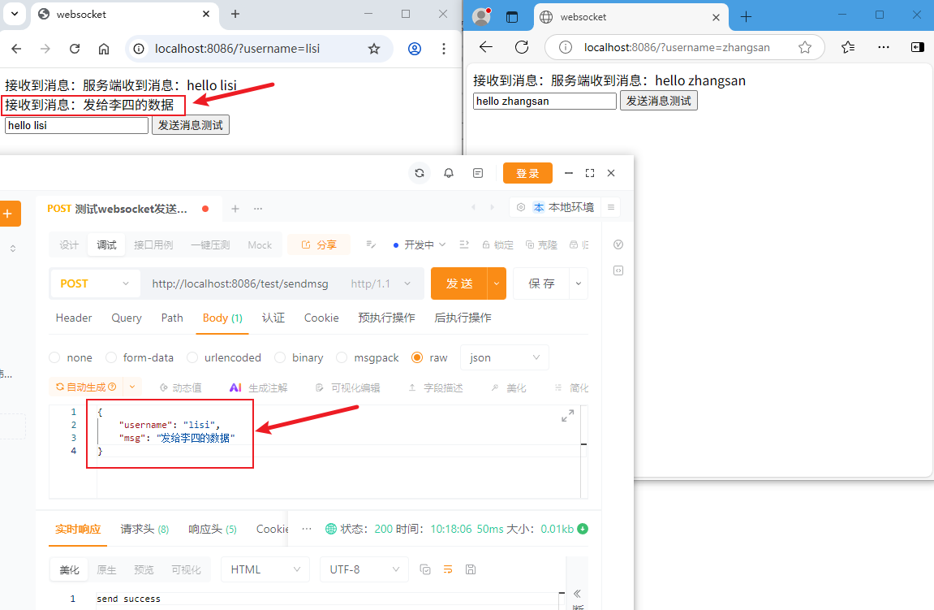
Task: Select msgpack body type radio
Action: tap(342, 357)
